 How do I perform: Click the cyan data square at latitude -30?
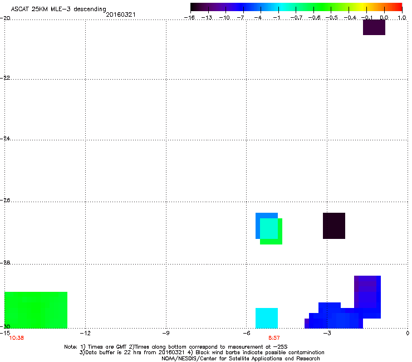tap(267, 318)
